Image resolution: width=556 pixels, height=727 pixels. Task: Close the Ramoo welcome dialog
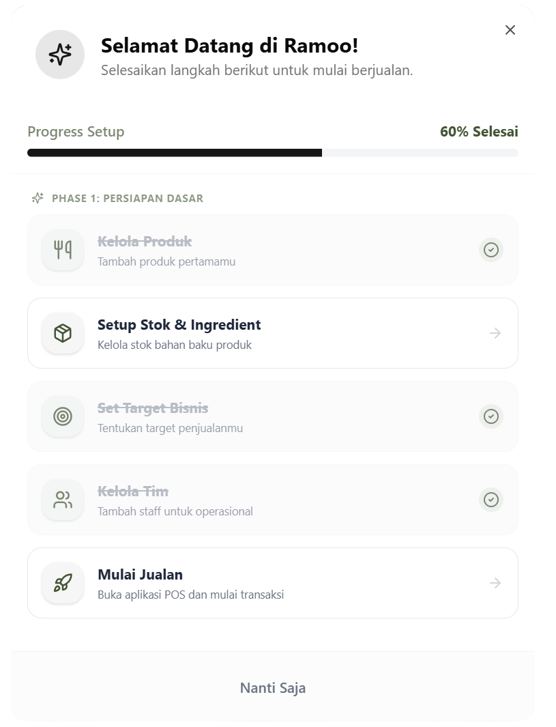[510, 30]
